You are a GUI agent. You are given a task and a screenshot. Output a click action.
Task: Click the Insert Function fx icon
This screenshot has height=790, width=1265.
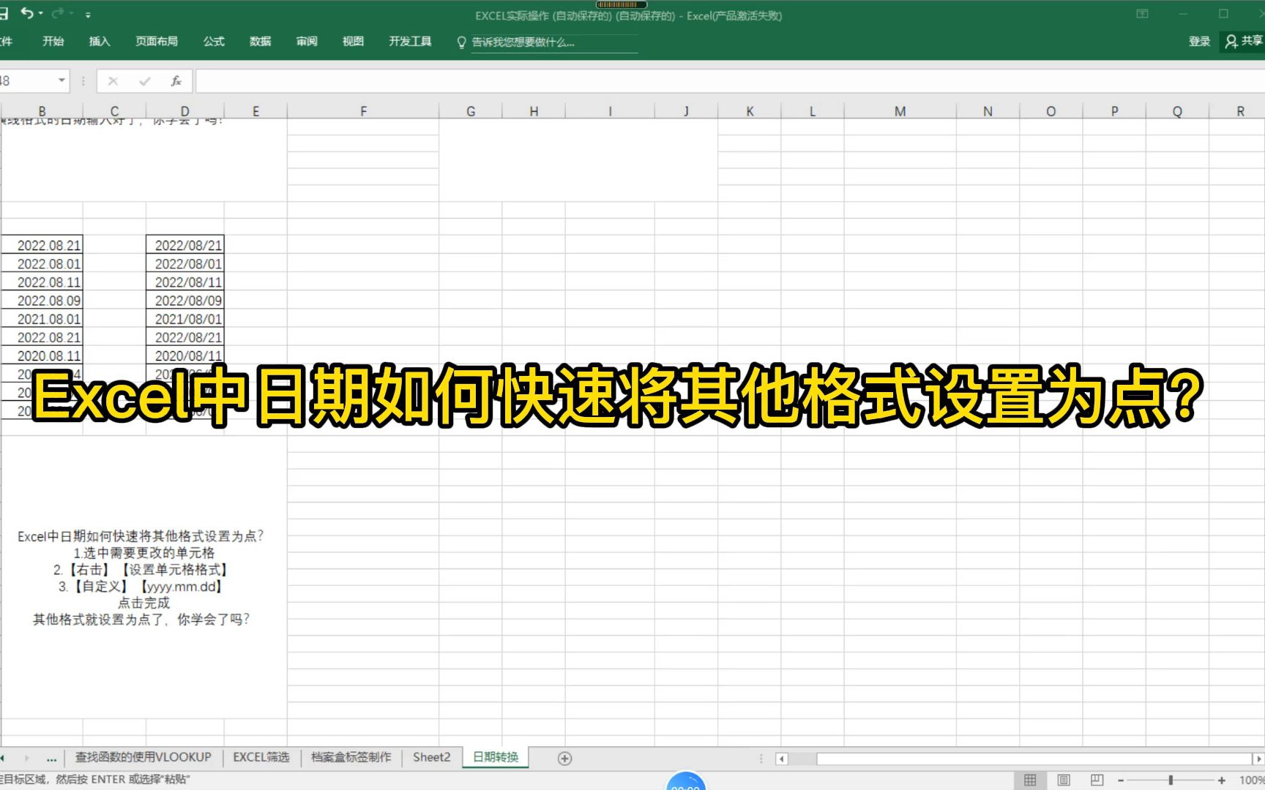176,81
